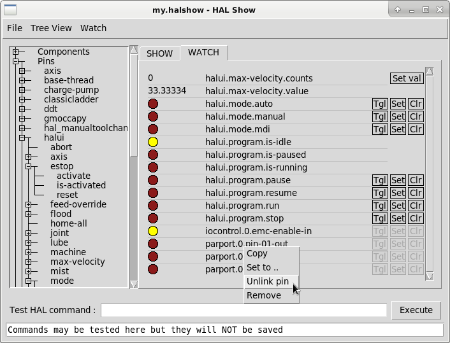Choose Unlink pin from the context menu
The height and width of the screenshot is (343, 450).
coord(268,281)
